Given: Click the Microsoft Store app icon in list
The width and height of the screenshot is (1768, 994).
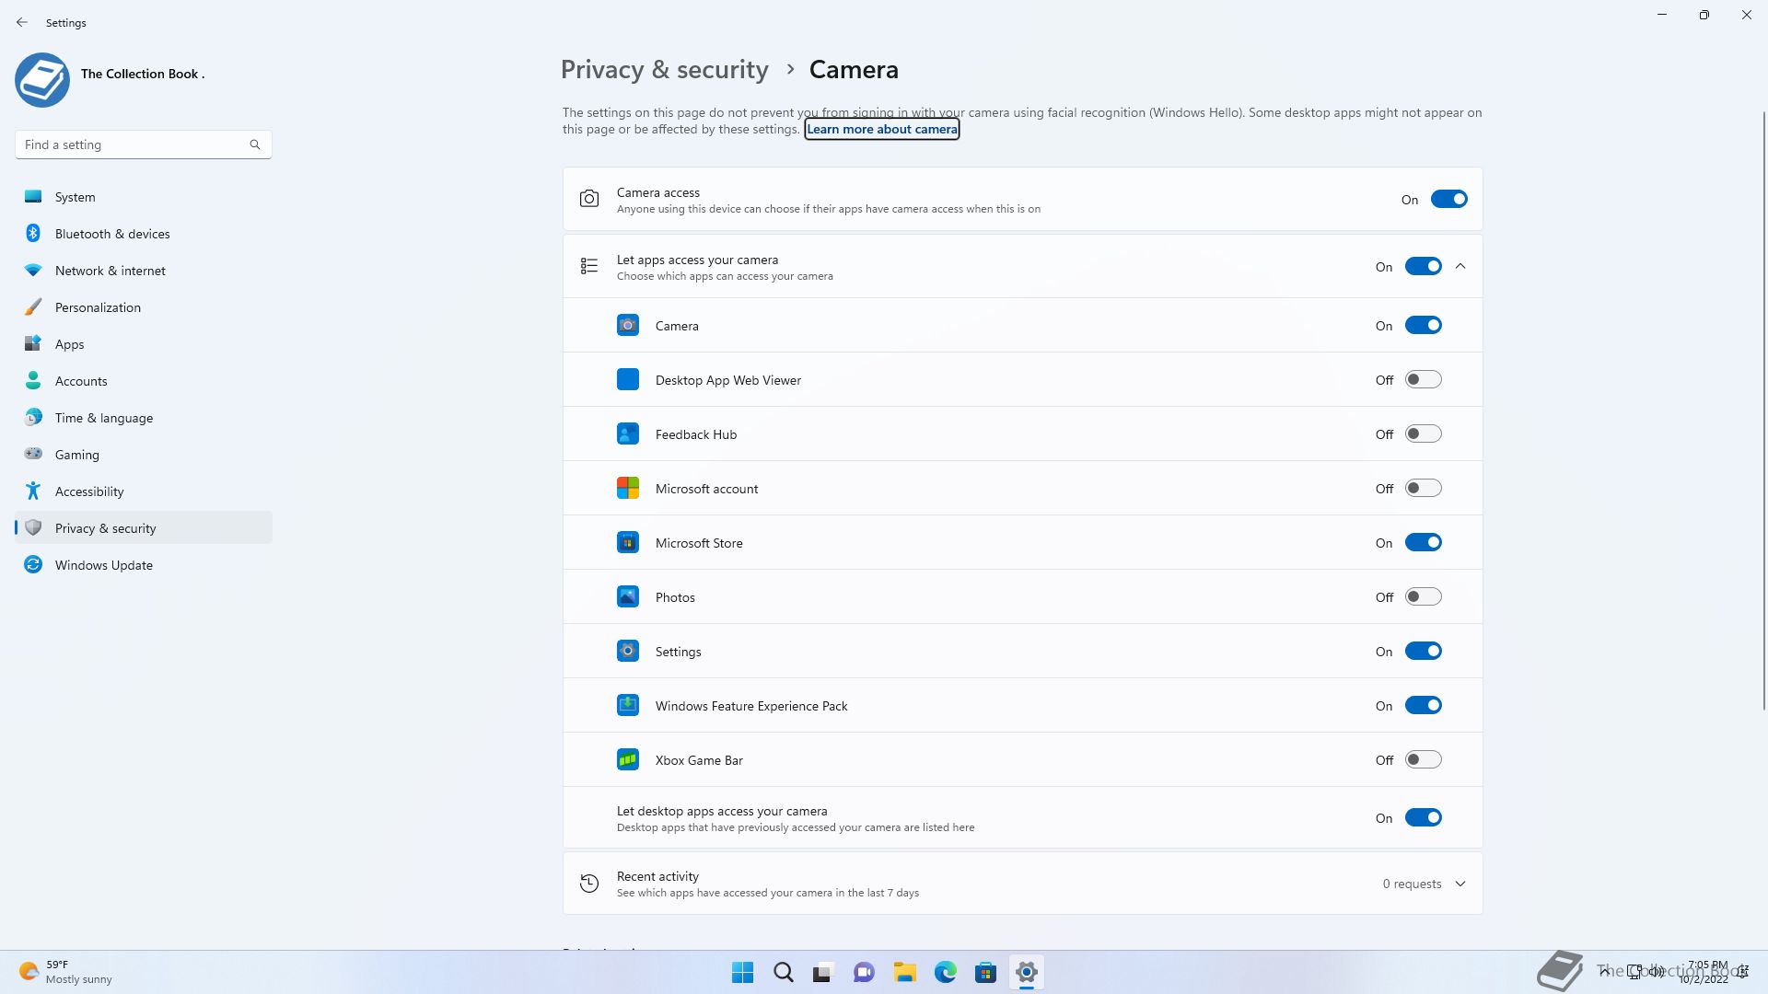Looking at the screenshot, I should tap(628, 542).
